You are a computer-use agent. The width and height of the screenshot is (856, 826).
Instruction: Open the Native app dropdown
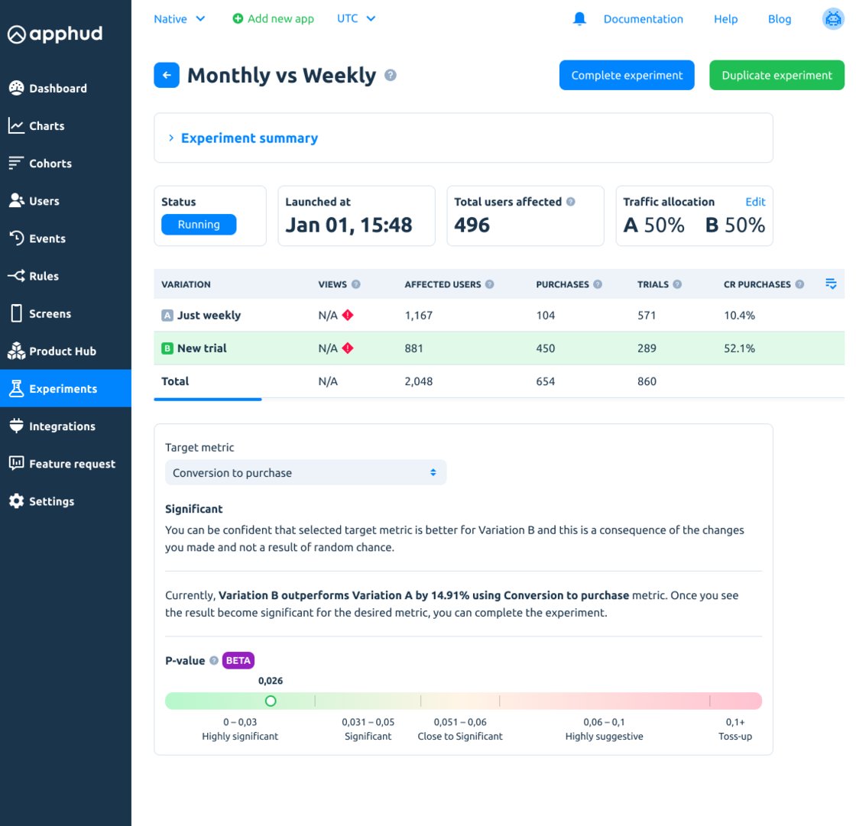click(x=179, y=18)
